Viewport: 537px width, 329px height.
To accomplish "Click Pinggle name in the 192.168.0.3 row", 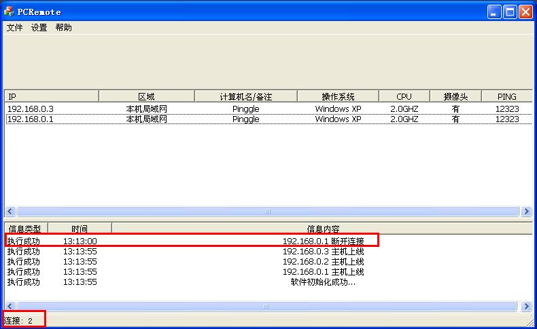I will click(x=246, y=109).
